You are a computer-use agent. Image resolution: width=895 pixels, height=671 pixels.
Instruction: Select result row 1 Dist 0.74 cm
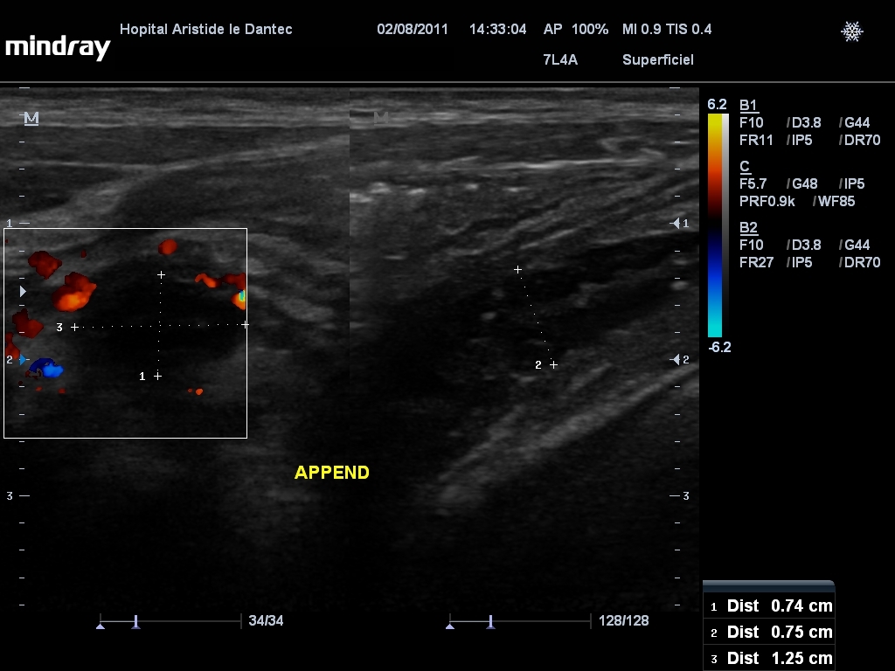point(770,606)
